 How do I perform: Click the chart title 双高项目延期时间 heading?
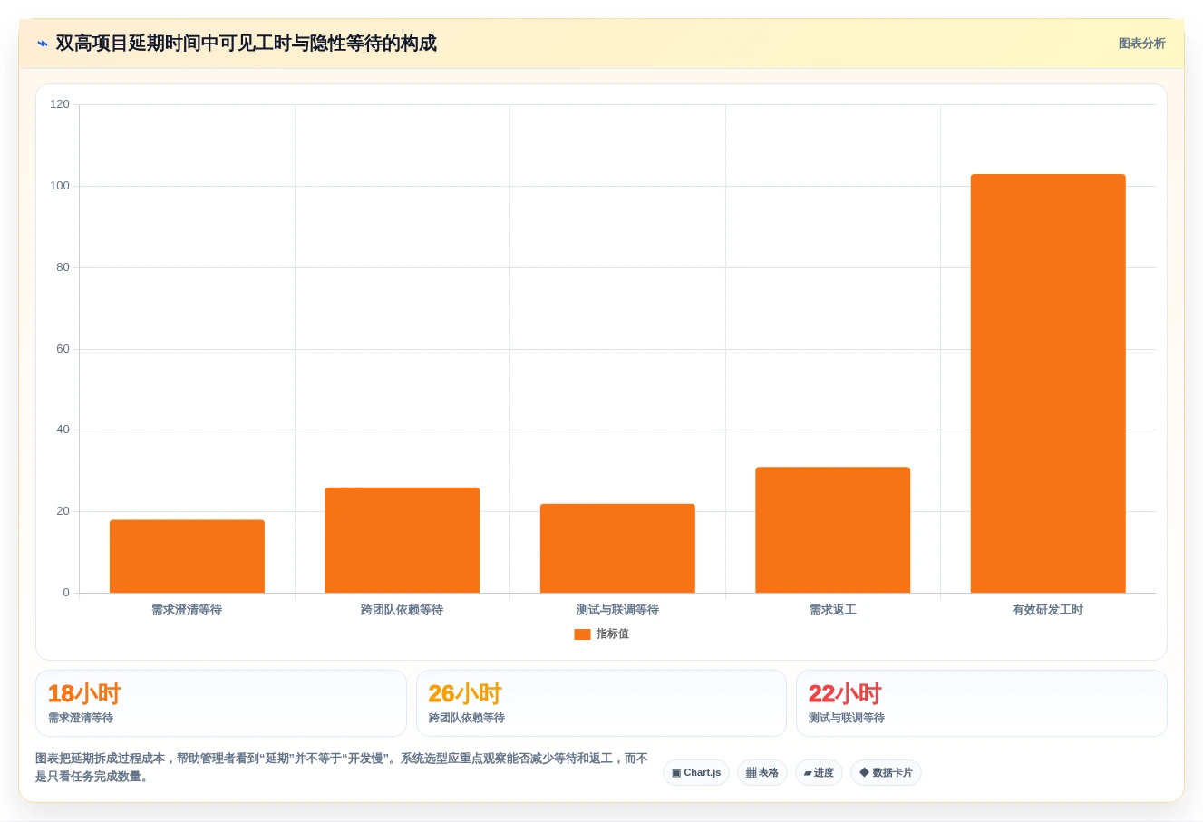coord(246,44)
